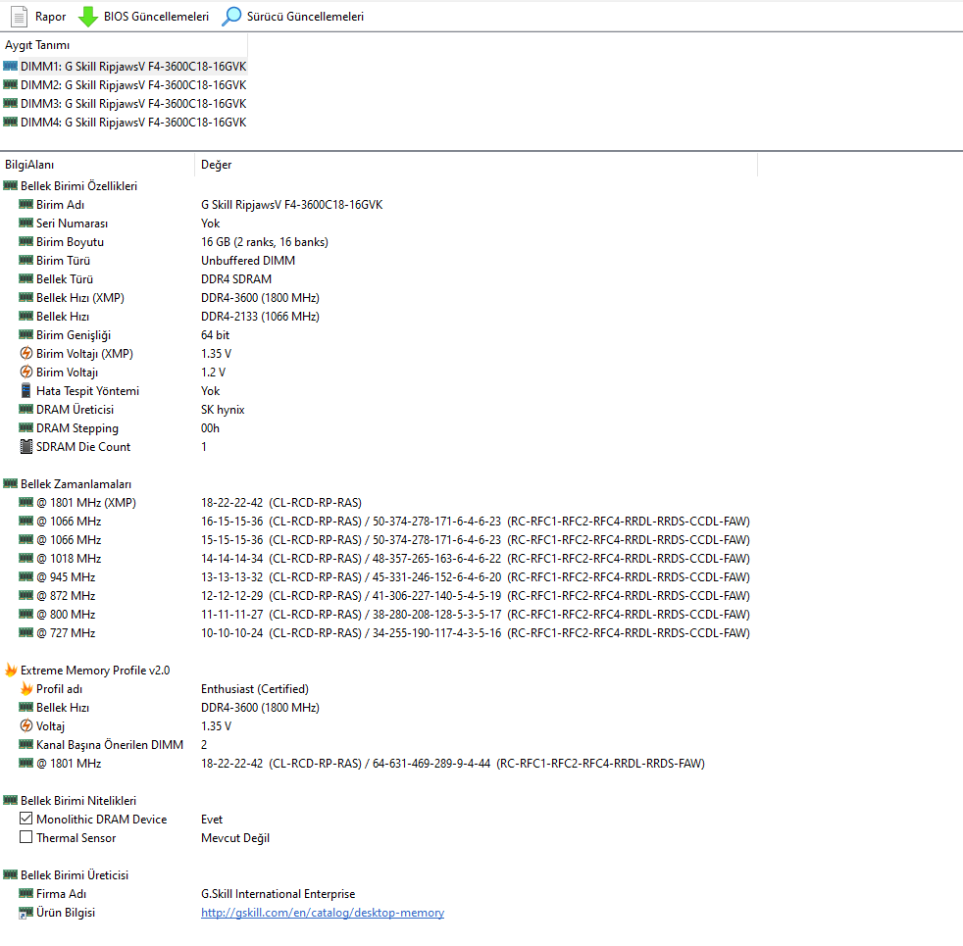Click the value 16 GB (2 ranks, 16 banks)
Screen dimensions: 963x946
(x=265, y=242)
